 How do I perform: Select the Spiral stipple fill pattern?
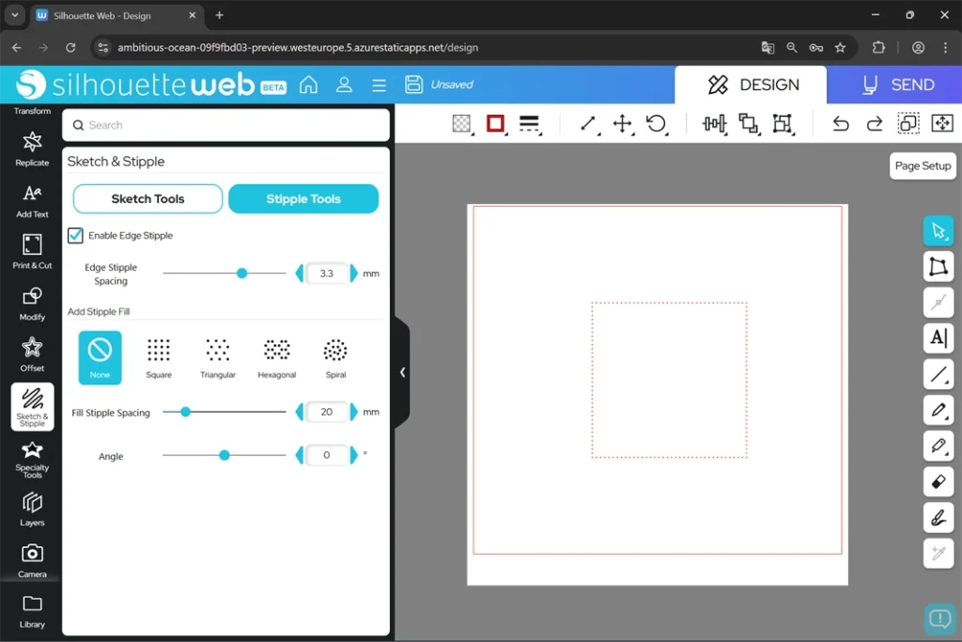click(x=335, y=357)
